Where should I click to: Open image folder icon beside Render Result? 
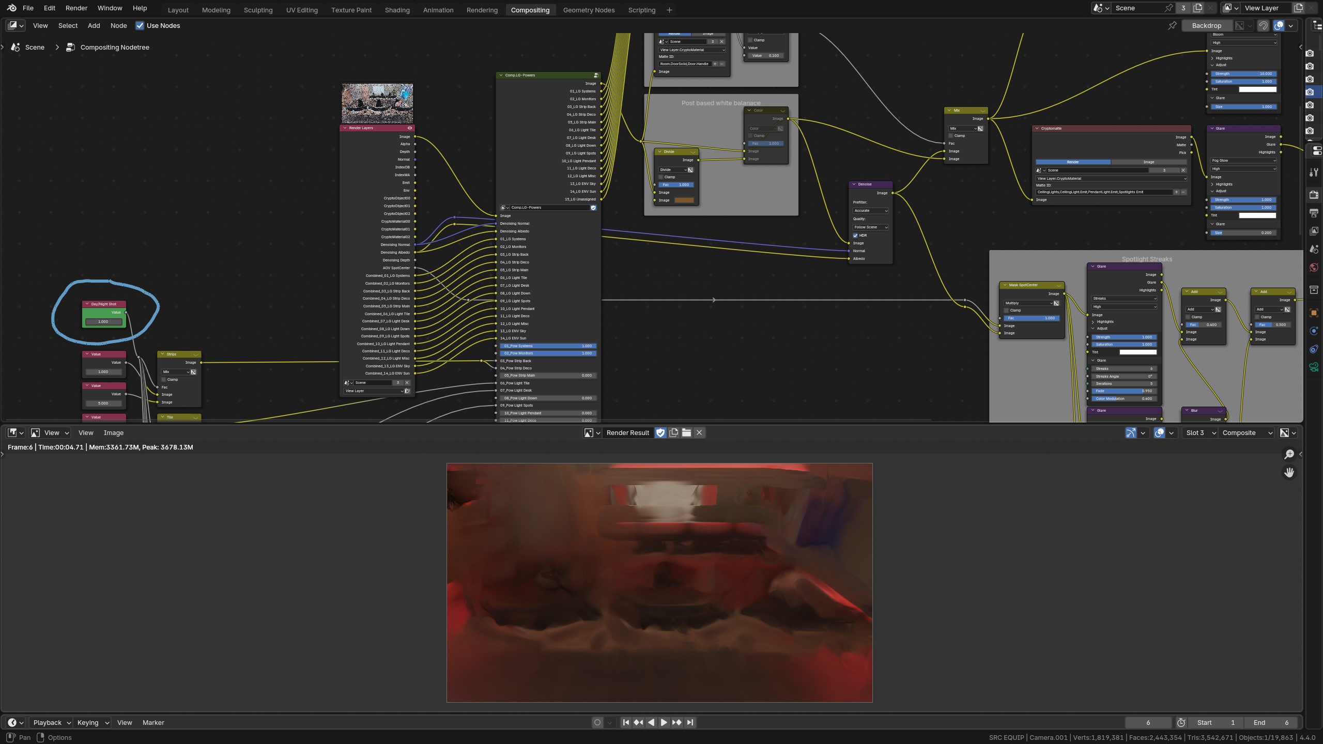(x=686, y=433)
